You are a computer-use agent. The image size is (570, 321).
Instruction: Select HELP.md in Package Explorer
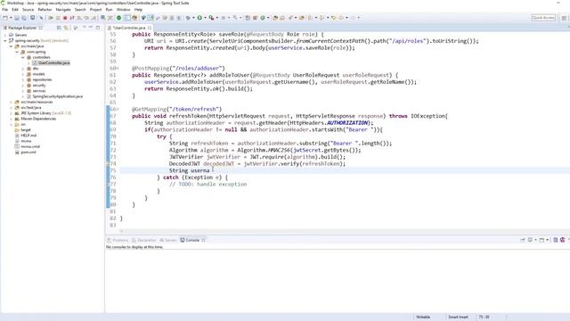[x=28, y=136]
